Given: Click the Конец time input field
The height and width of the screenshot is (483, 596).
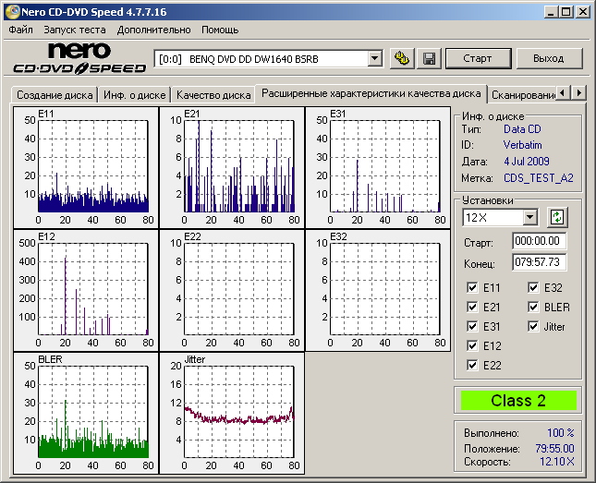Looking at the screenshot, I should (539, 261).
